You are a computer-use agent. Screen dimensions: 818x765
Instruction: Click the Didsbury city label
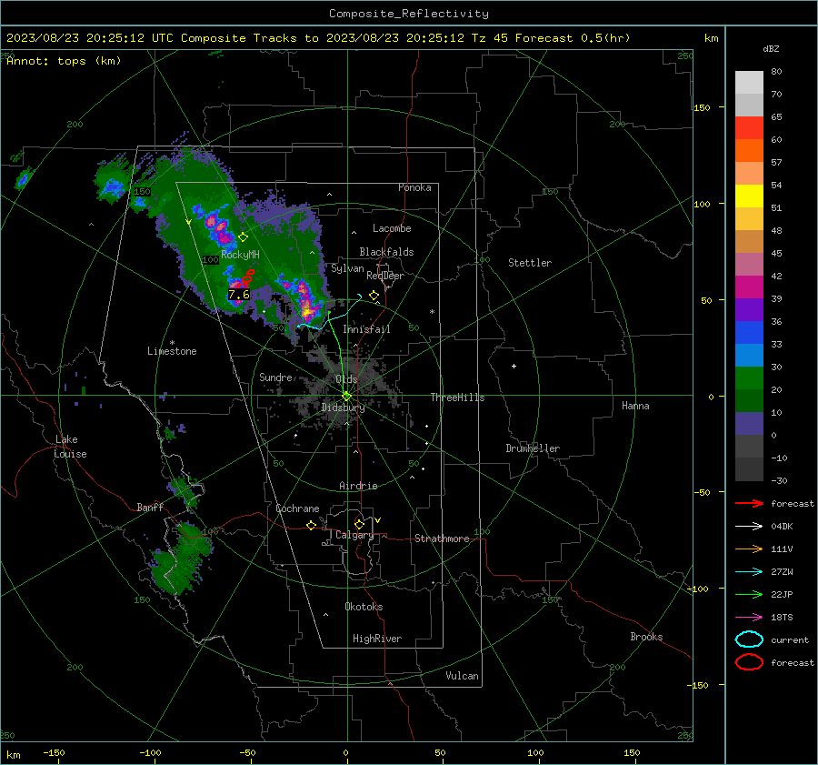click(343, 408)
